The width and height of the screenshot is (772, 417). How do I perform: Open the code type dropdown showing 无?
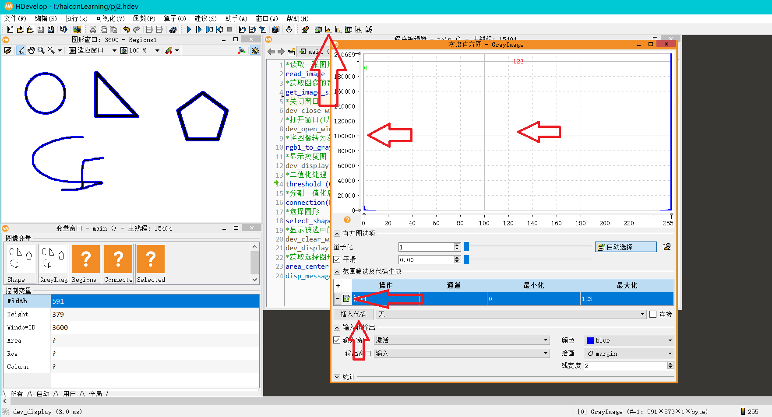click(x=511, y=314)
